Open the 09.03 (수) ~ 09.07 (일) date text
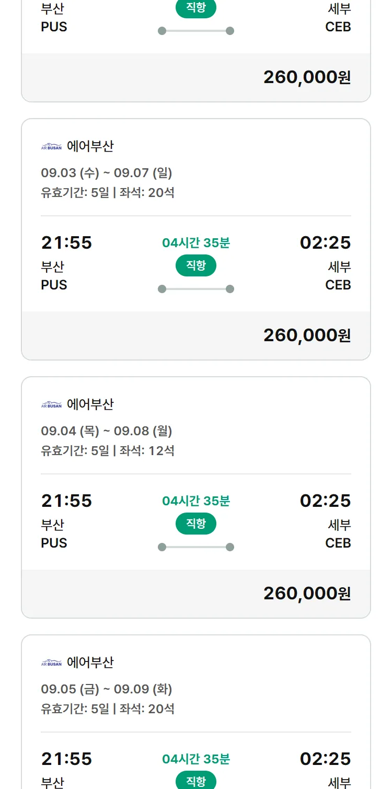The height and width of the screenshot is (789, 392). tap(107, 172)
